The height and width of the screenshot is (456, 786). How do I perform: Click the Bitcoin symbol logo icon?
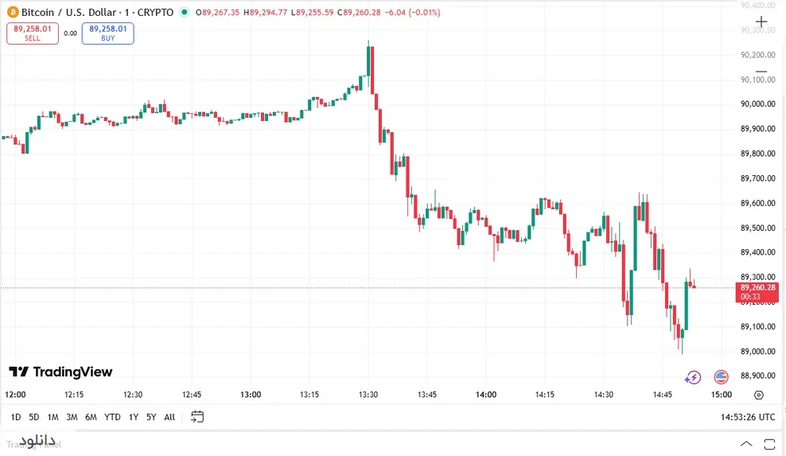[x=12, y=13]
